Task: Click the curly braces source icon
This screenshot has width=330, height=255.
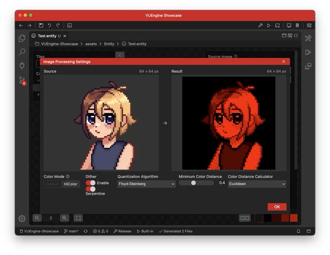Action: tap(296, 35)
